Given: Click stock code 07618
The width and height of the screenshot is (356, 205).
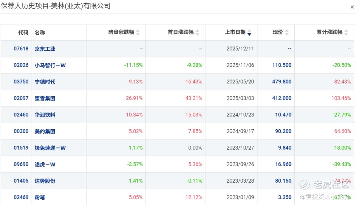Looking at the screenshot, I should point(21,48).
